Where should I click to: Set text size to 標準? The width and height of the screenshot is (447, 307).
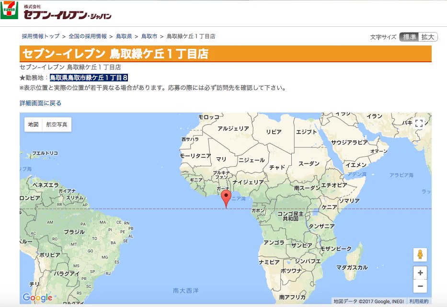tap(409, 37)
